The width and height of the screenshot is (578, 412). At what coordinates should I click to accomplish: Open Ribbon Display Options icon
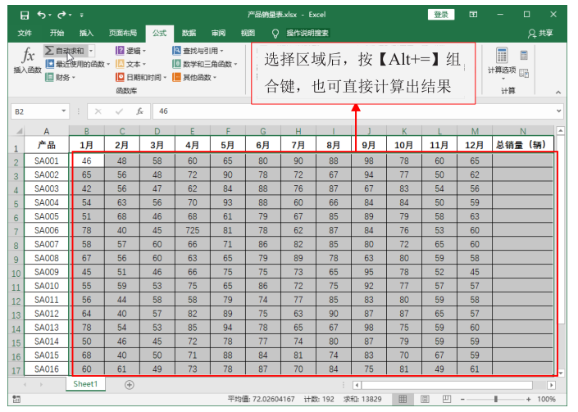[x=473, y=15]
